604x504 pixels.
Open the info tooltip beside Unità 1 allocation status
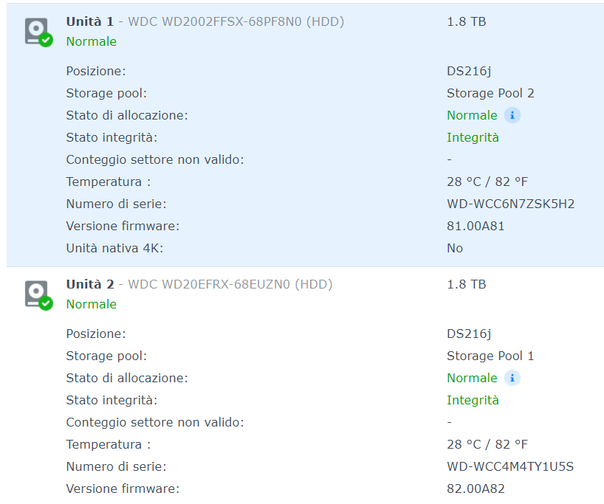pos(512,115)
